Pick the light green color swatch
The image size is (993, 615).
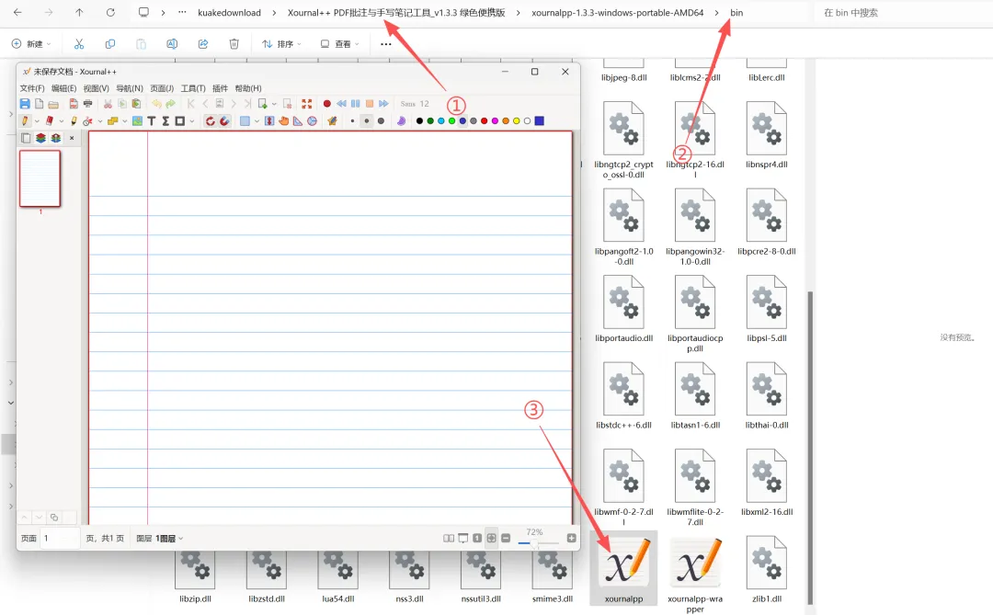(451, 121)
